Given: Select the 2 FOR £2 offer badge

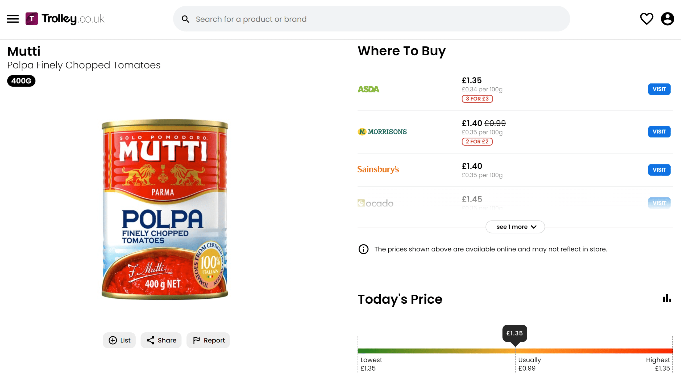Looking at the screenshot, I should click(x=477, y=142).
